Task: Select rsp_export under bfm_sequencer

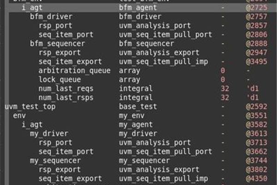Action: [60, 53]
